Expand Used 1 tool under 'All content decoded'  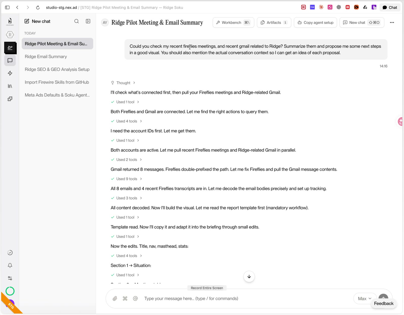125,217
